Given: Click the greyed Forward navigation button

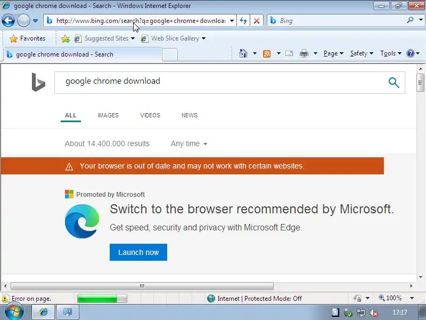Looking at the screenshot, I should coord(23,20).
